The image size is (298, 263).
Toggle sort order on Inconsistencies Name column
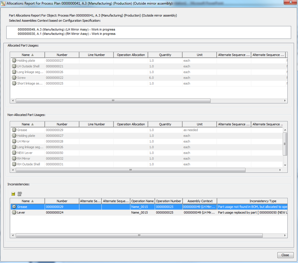pyautogui.click(x=27, y=201)
